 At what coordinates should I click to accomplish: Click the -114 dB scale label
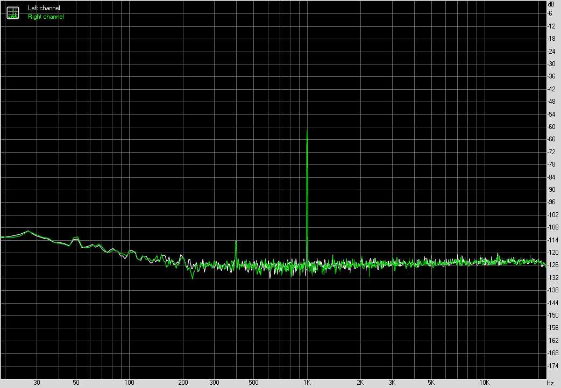(553, 240)
